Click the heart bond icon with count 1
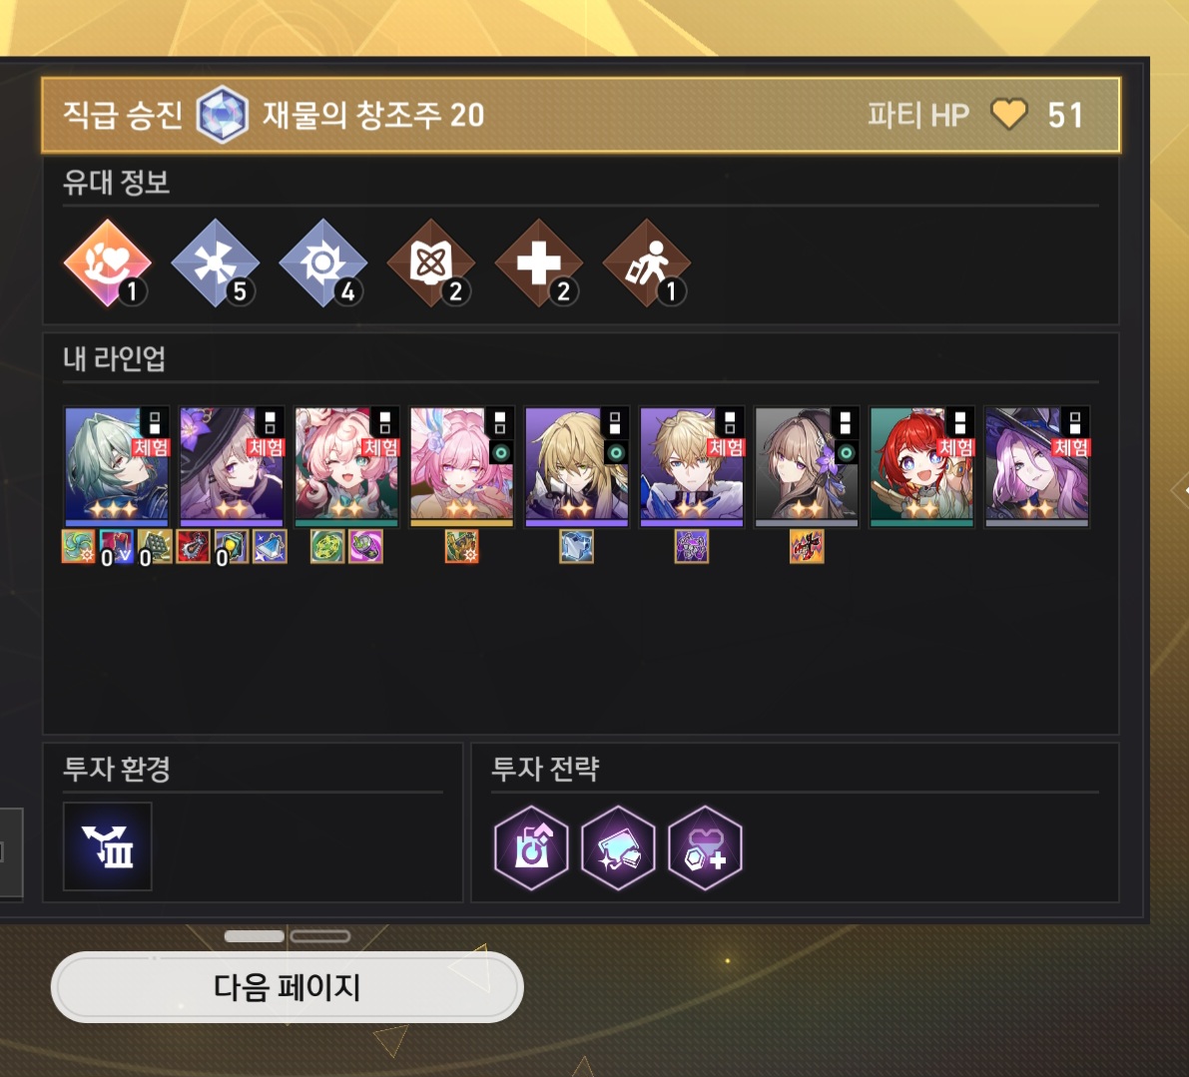 [108, 263]
